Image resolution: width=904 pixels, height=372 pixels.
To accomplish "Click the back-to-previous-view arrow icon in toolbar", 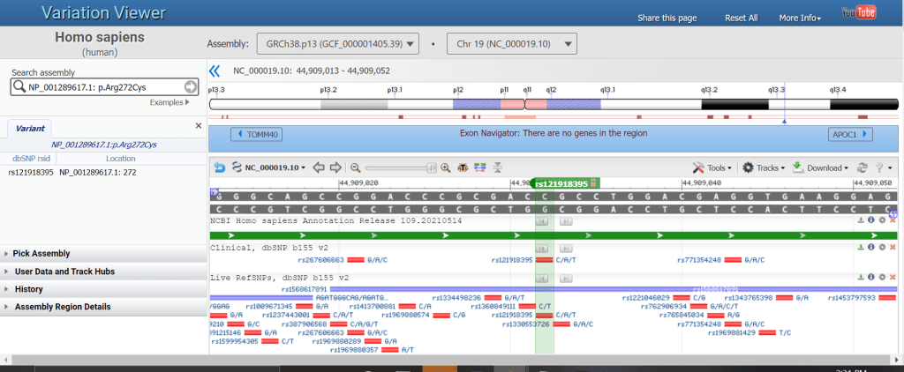I will [220, 167].
